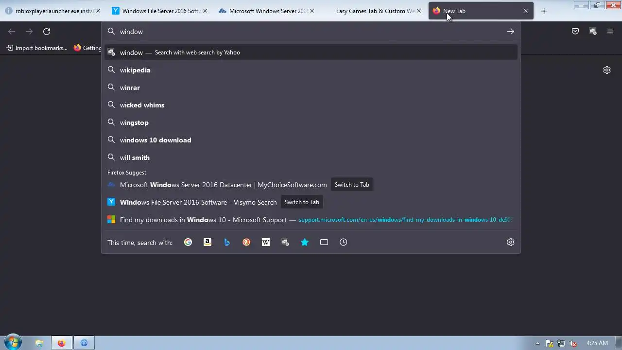
Task: Switch to Tab for MyChoiceSoftware Datacenter result
Action: (x=352, y=185)
